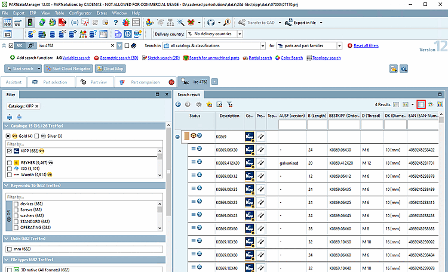Toggle the Gold catalogs checkbox
Screen dimensions: 448x272
tap(8, 136)
